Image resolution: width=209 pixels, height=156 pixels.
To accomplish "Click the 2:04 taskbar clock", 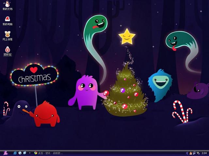I will pos(204,153).
